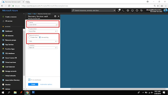
Task: Open the Load balancers icon
Action: click(x=3, y=67)
